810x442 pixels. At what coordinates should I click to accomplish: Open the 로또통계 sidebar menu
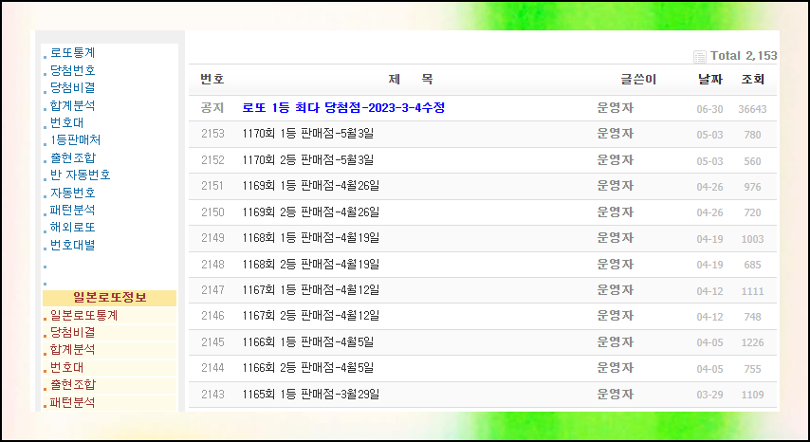coord(72,53)
